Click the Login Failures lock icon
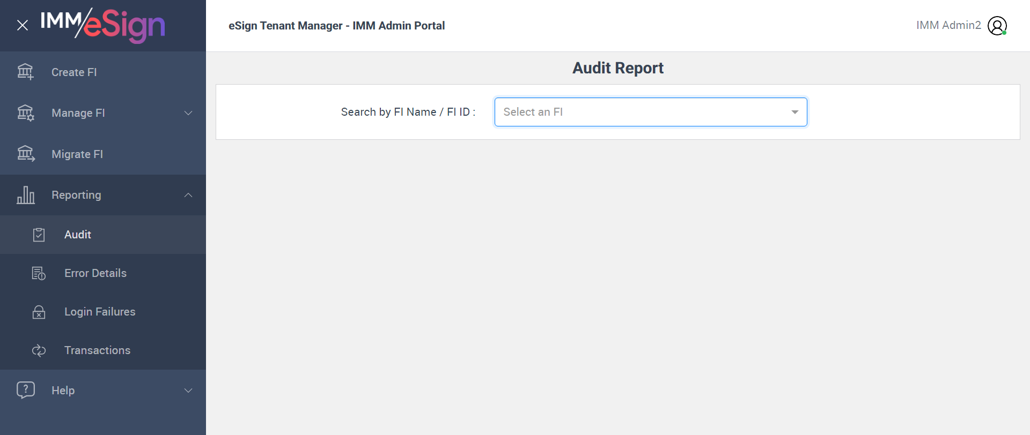Image resolution: width=1030 pixels, height=435 pixels. click(39, 312)
